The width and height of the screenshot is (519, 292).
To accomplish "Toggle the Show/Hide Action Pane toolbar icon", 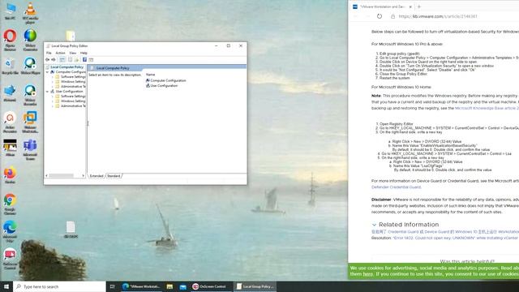I will tap(91, 59).
